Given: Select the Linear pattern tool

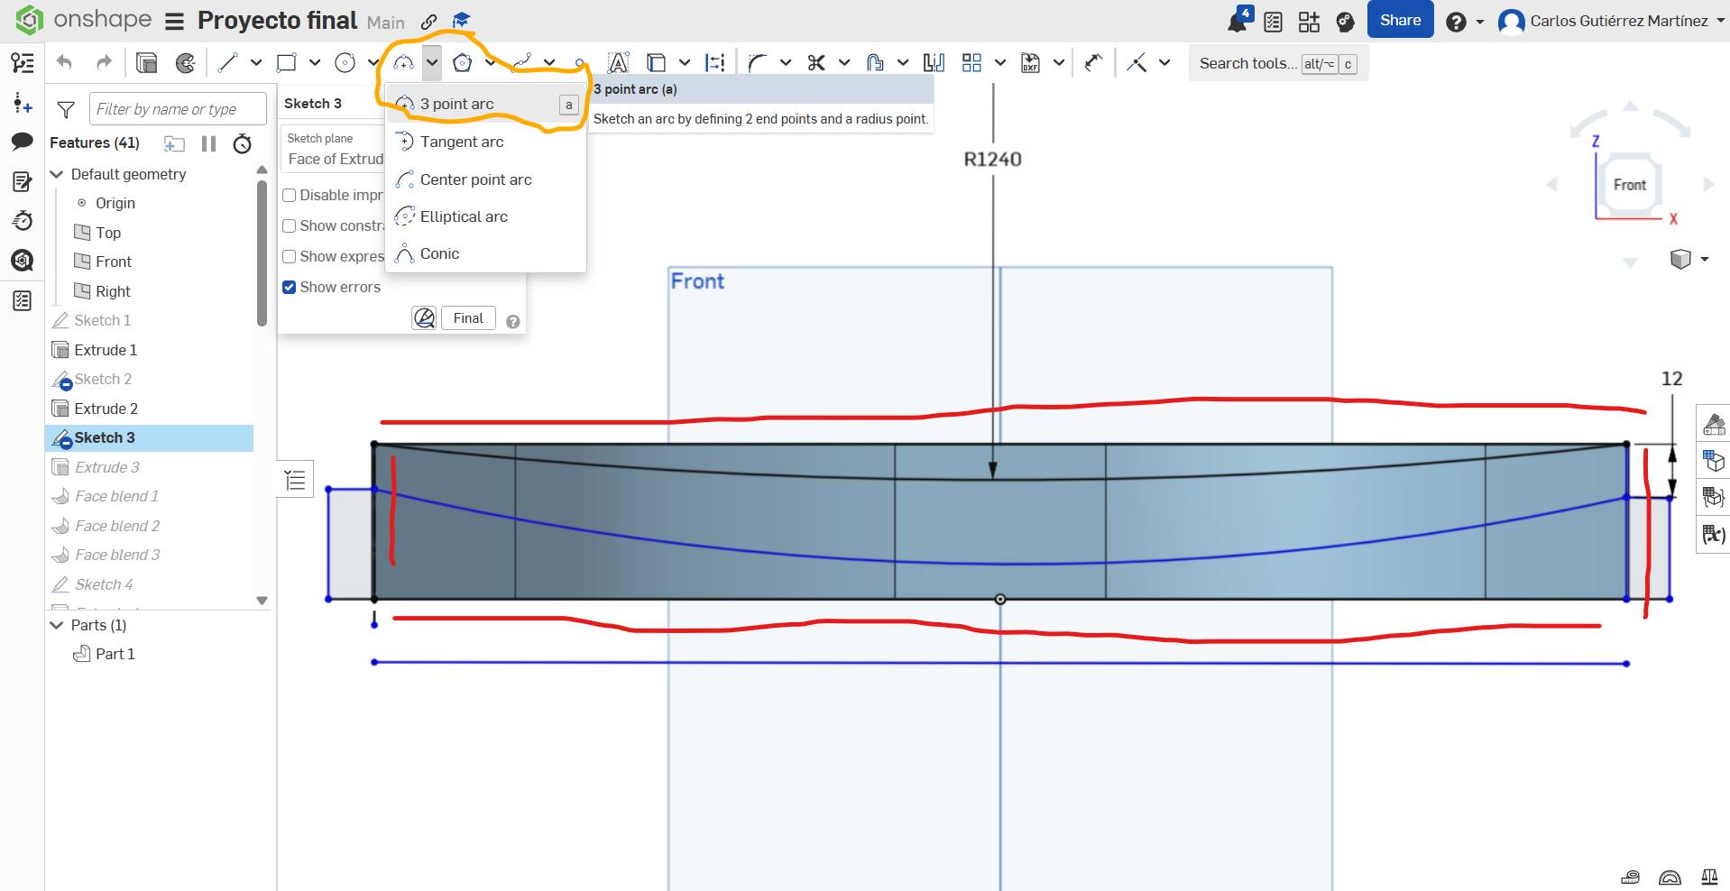Looking at the screenshot, I should click(971, 62).
